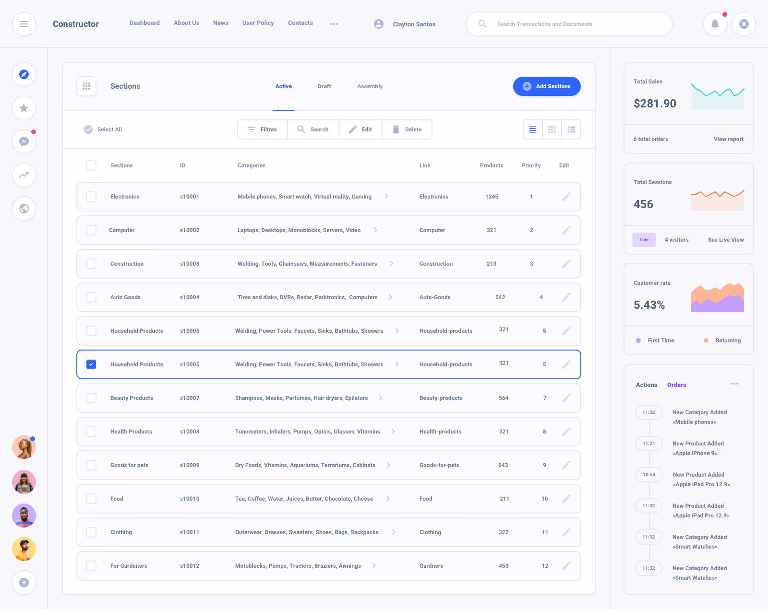
Task: Uncheck the selected Household Products row checkbox
Action: [91, 364]
